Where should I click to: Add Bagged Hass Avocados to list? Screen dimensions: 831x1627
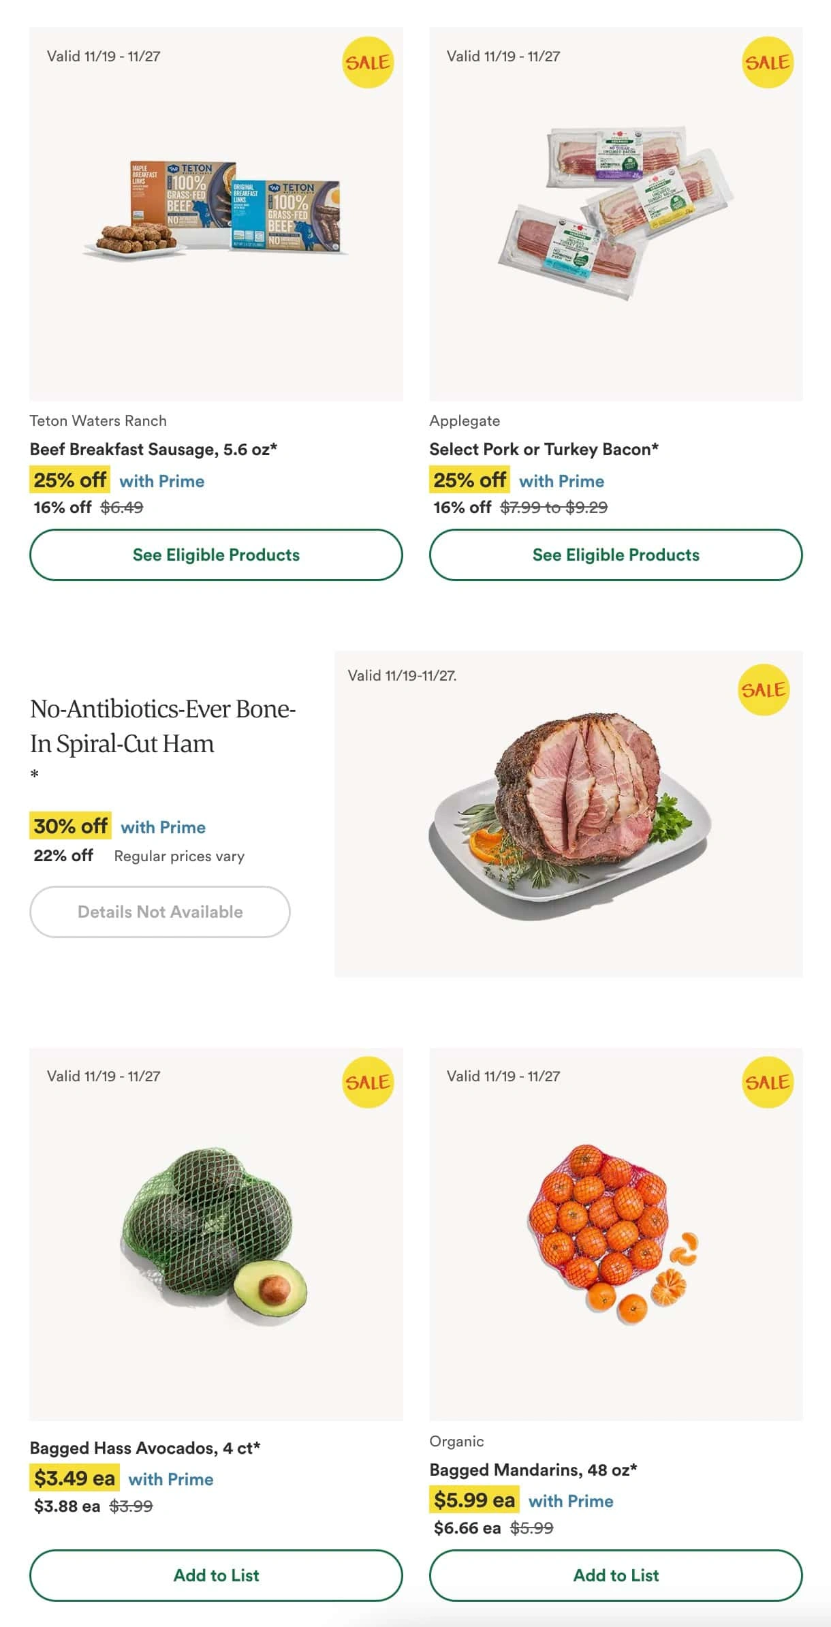tap(216, 1575)
